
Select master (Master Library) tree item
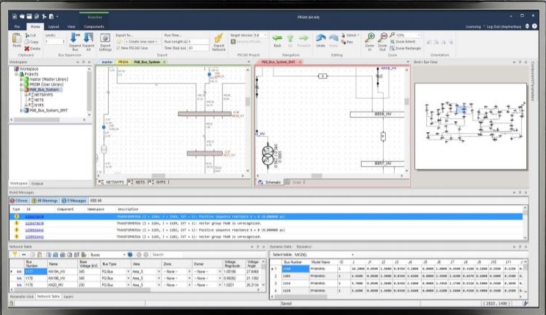point(49,79)
